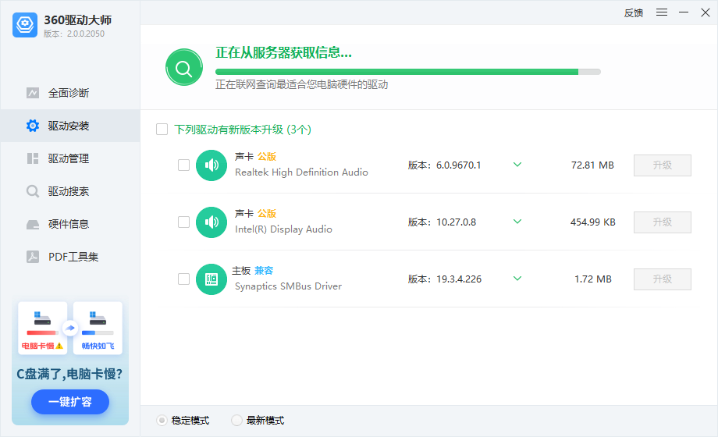The width and height of the screenshot is (718, 437).
Task: Click 升级 for Intel(R) Display Audio
Action: click(x=663, y=222)
